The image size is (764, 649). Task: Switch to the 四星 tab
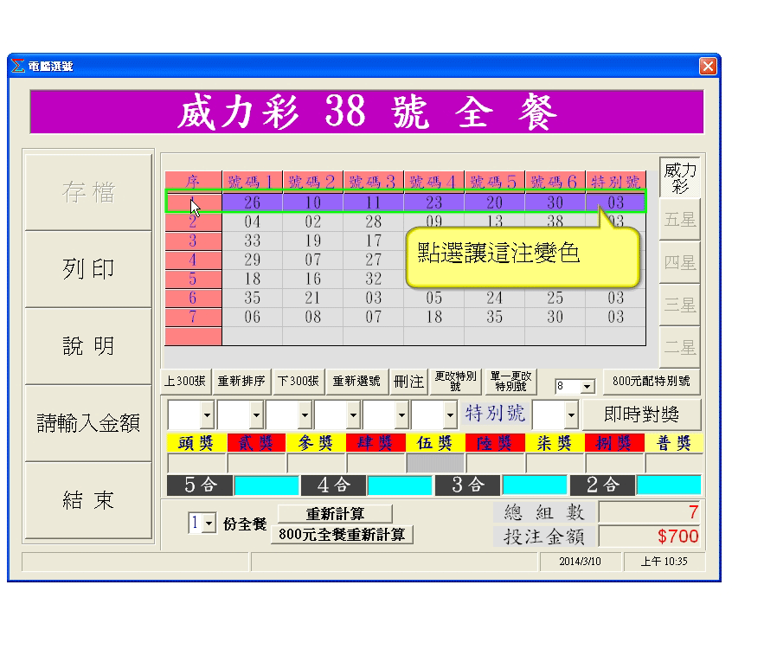[680, 262]
